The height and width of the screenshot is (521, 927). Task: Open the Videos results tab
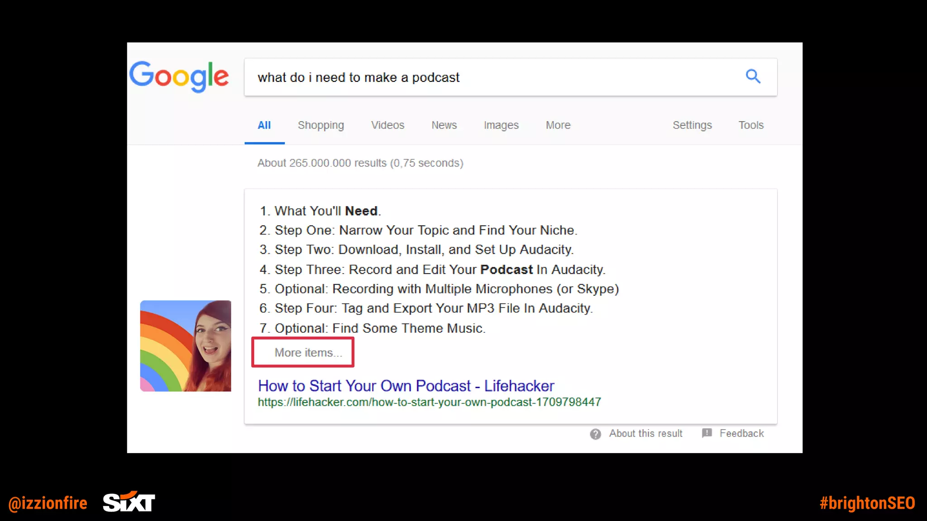click(x=387, y=125)
